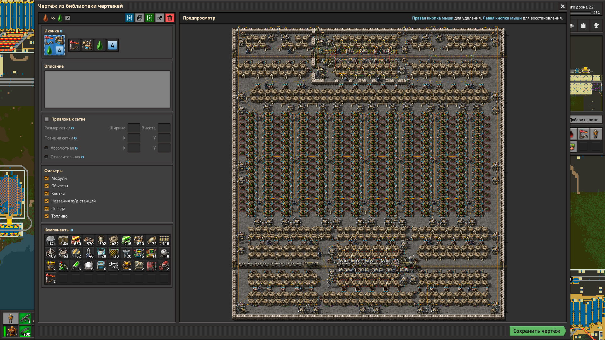Click the beacon component with 108 count

pos(51,253)
